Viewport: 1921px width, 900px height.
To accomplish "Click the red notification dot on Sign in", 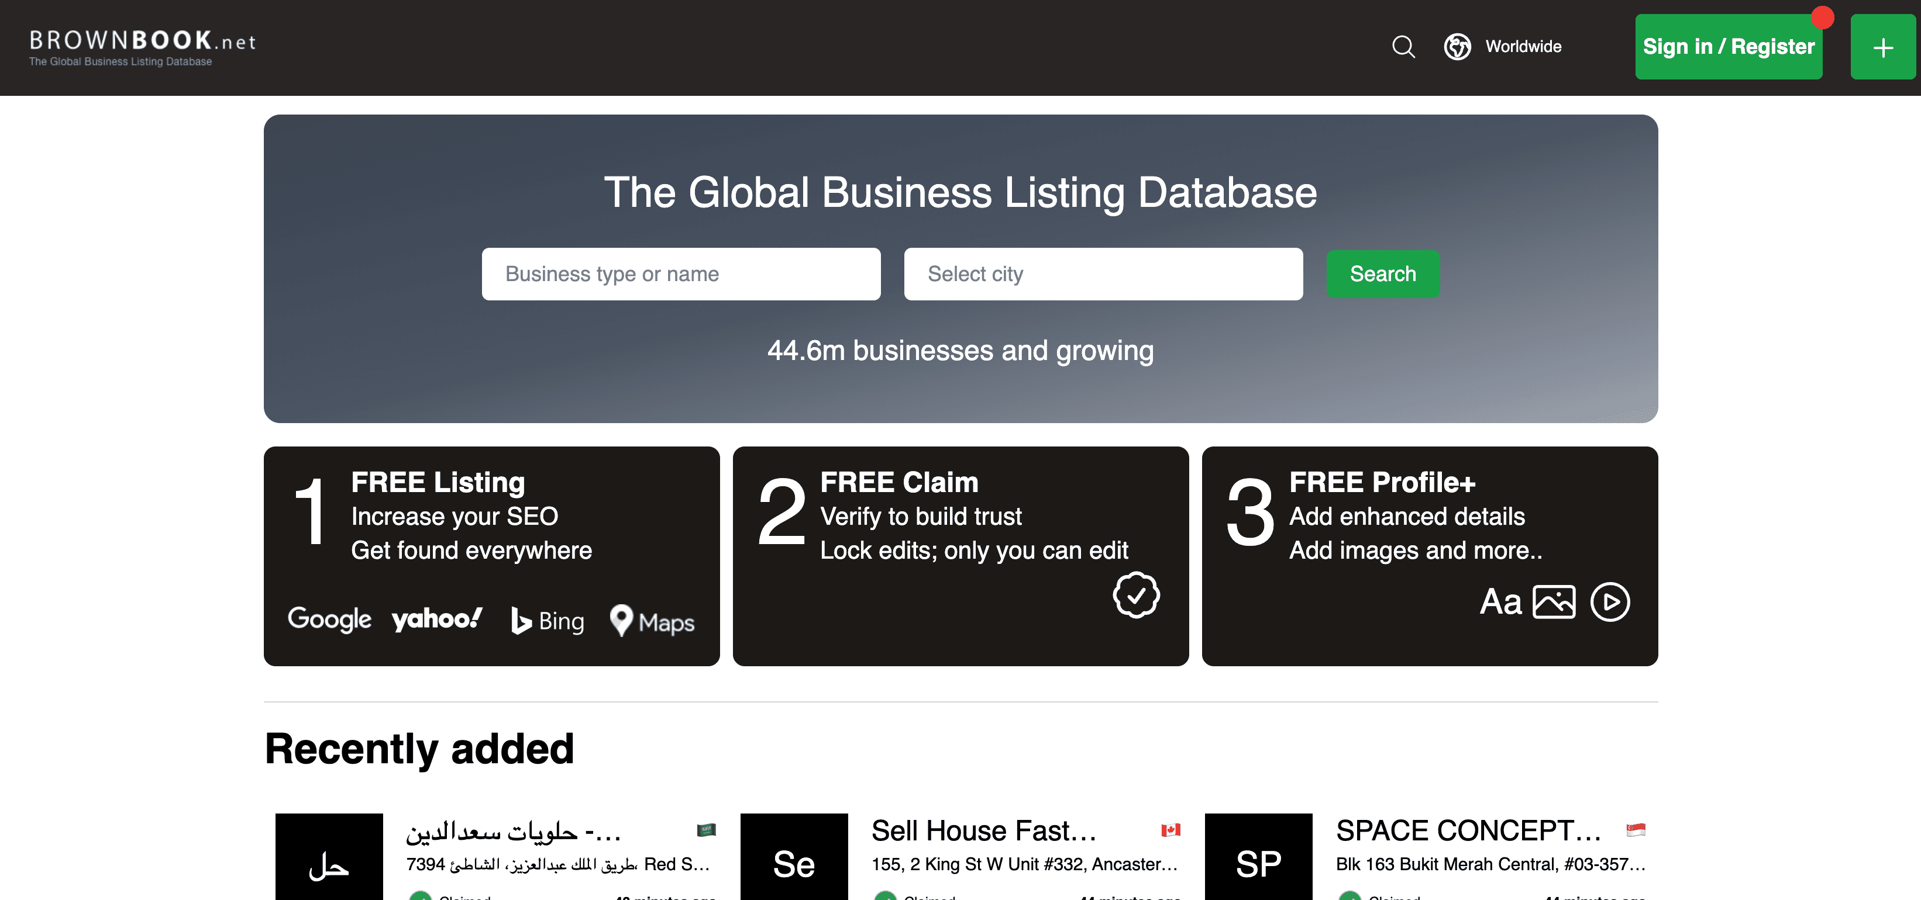I will point(1822,17).
